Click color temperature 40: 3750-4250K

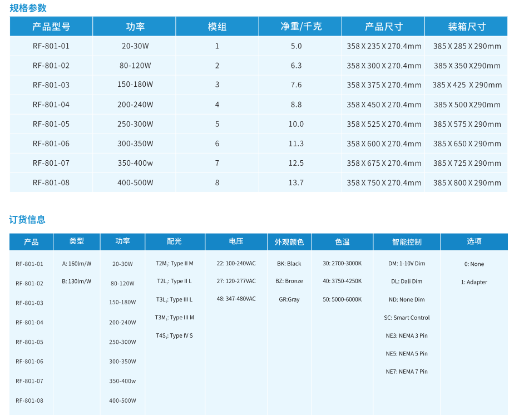pyautogui.click(x=342, y=281)
